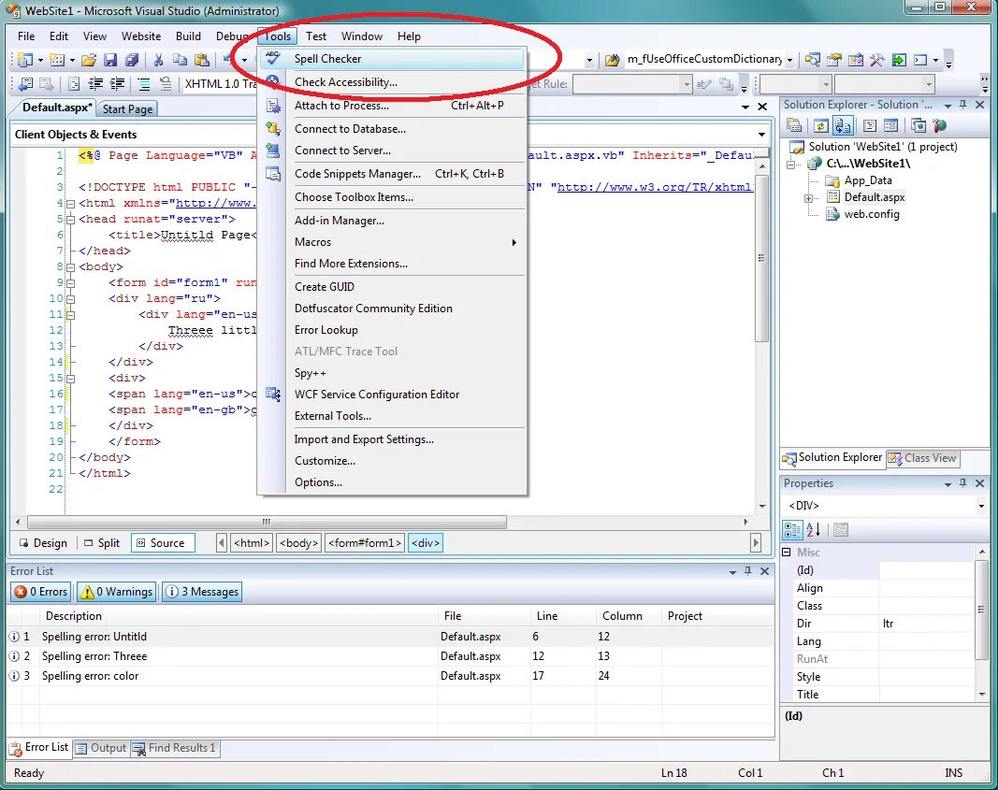Screen dimensions: 998x790
Task: Open Object Browser icon in the main toolbar
Action: point(856,60)
